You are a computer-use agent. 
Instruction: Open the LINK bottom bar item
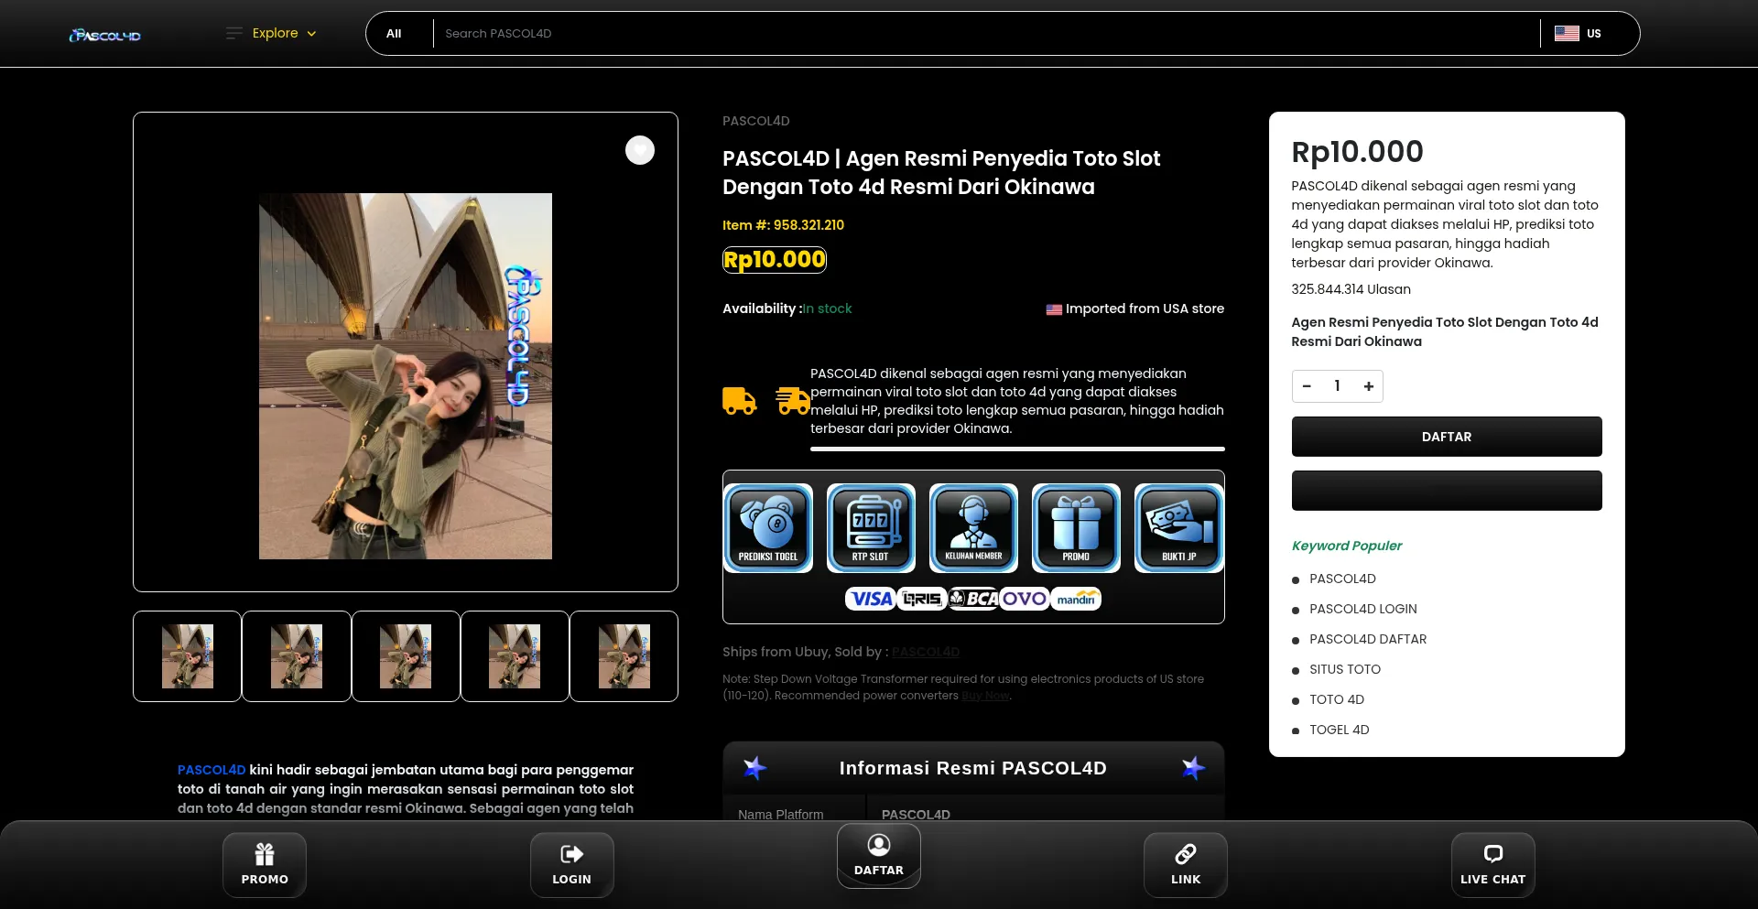point(1186,865)
